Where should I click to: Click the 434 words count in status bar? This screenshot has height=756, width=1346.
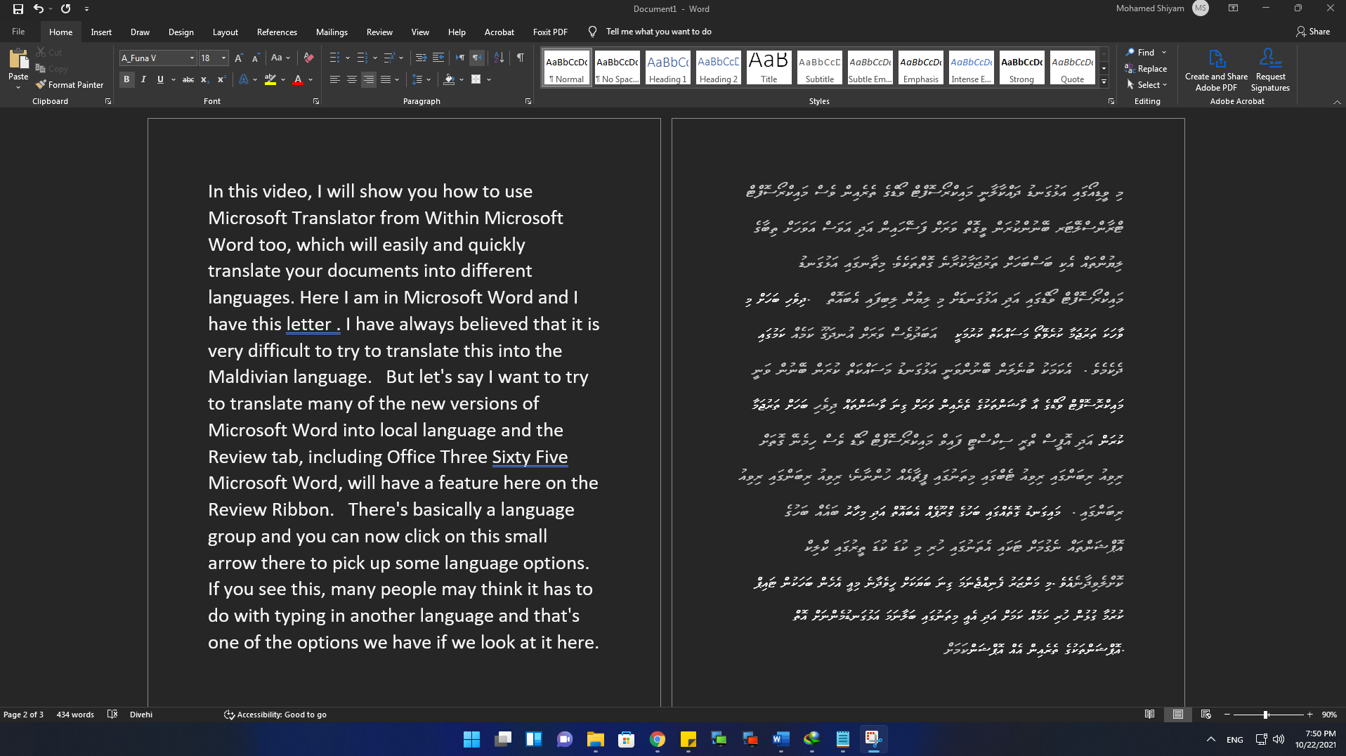point(75,715)
